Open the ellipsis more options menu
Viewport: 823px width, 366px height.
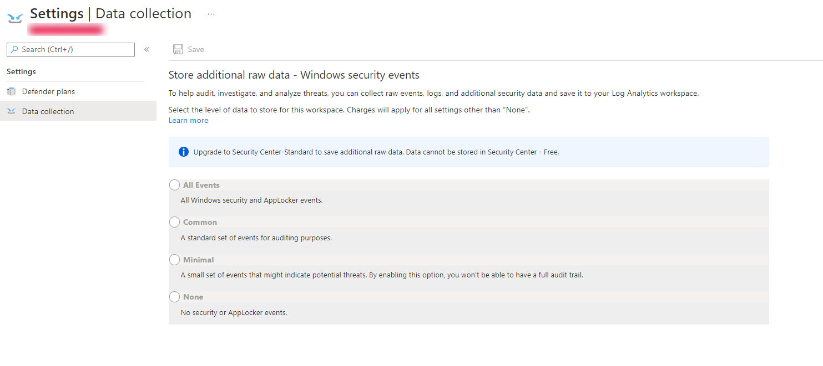pos(211,14)
